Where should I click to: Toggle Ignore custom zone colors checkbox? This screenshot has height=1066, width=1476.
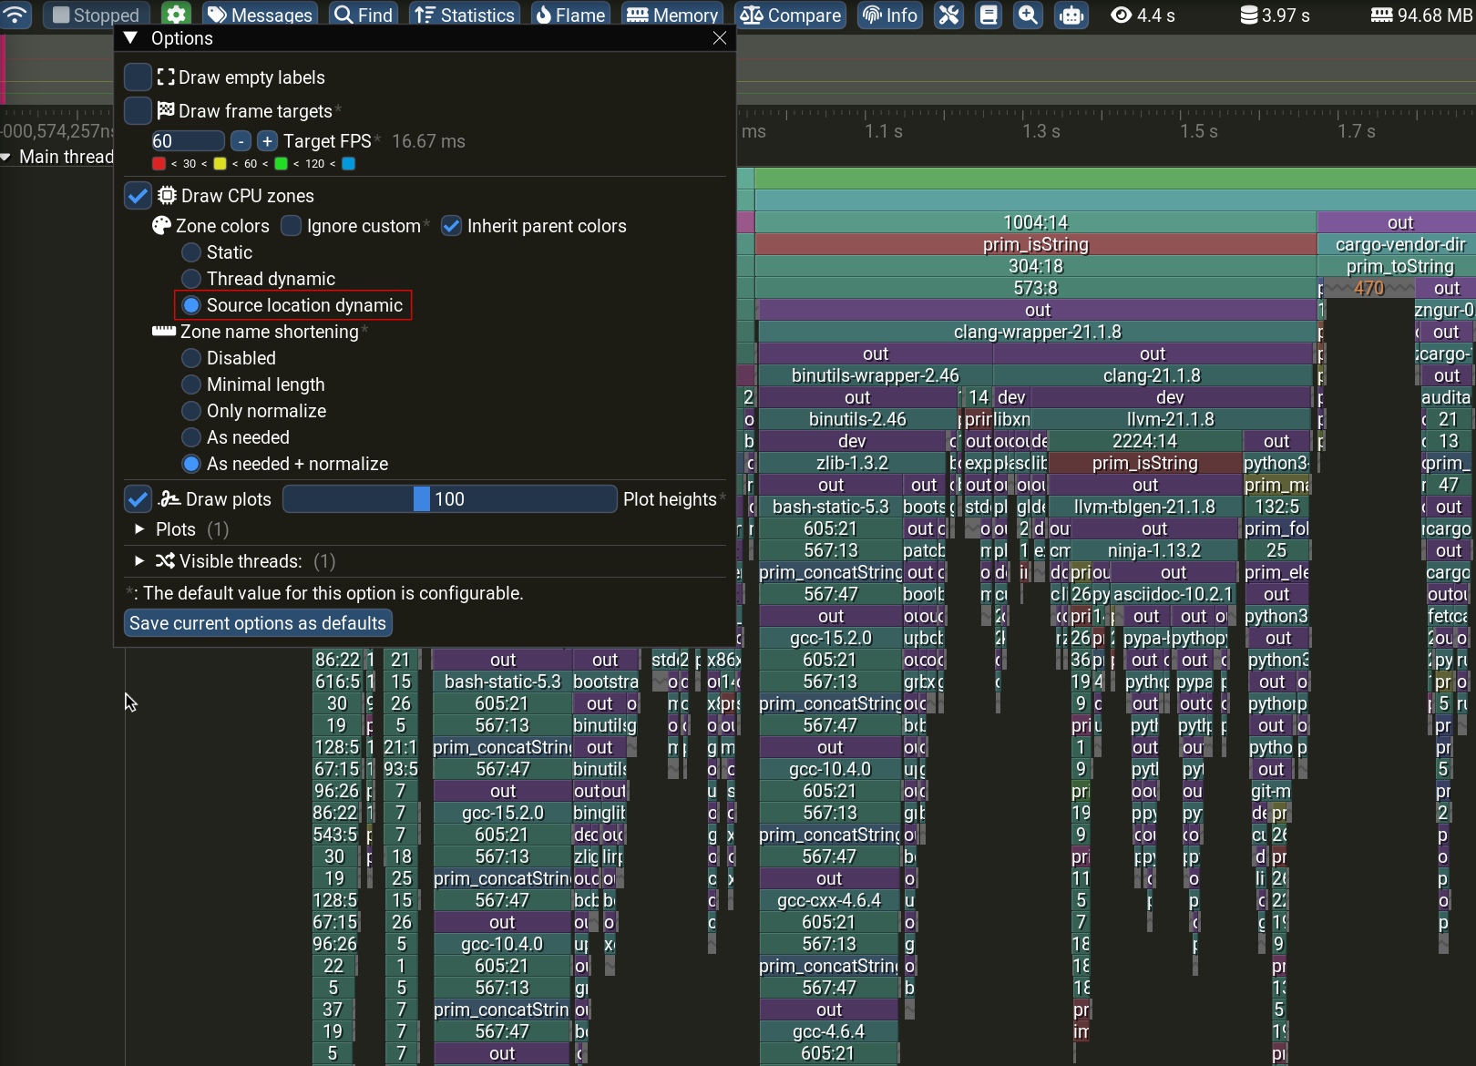292,226
